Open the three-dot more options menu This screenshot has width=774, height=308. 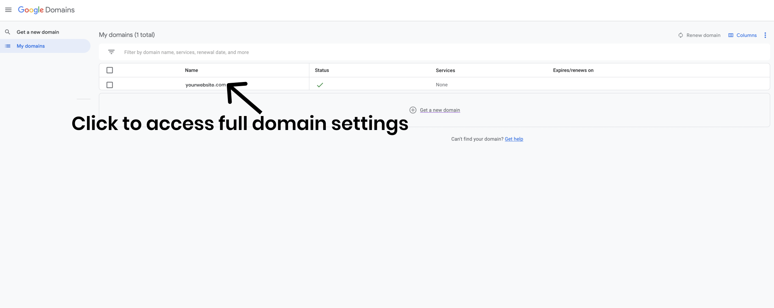point(765,35)
